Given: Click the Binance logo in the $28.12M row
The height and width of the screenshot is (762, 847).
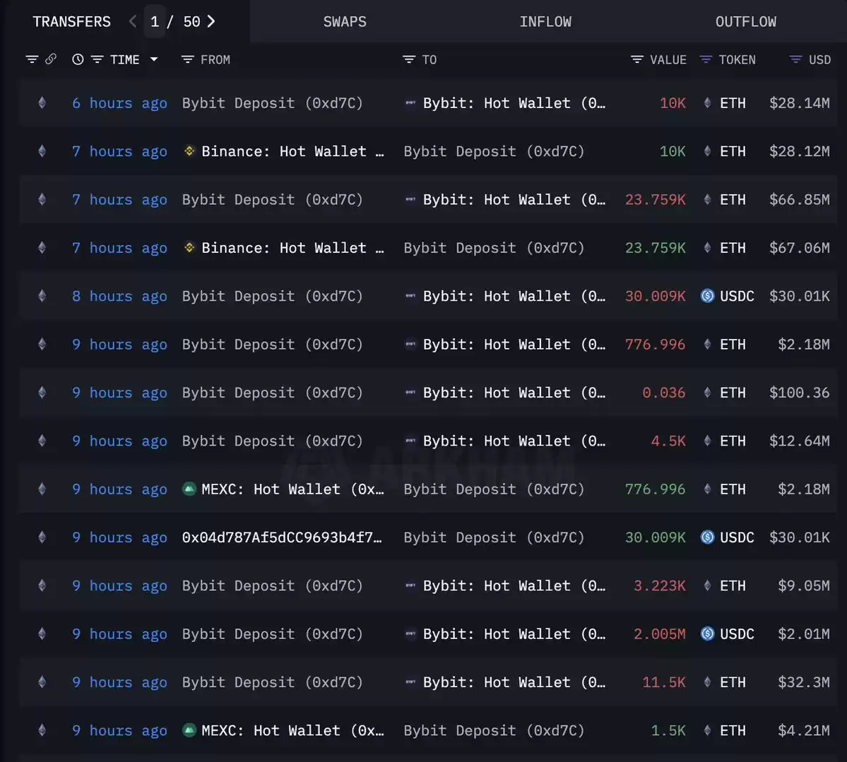Looking at the screenshot, I should [x=189, y=151].
